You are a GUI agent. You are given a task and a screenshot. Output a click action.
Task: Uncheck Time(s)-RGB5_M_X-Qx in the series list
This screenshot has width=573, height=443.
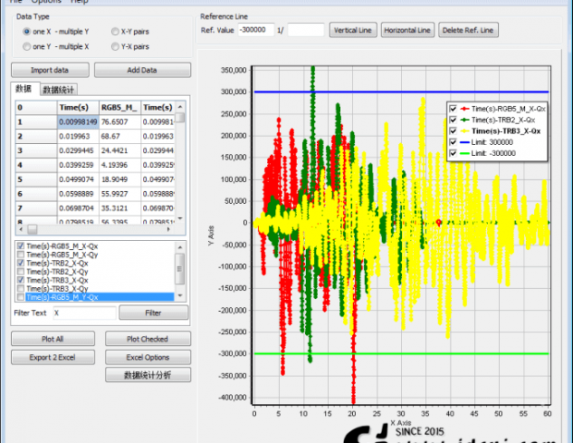(21, 245)
